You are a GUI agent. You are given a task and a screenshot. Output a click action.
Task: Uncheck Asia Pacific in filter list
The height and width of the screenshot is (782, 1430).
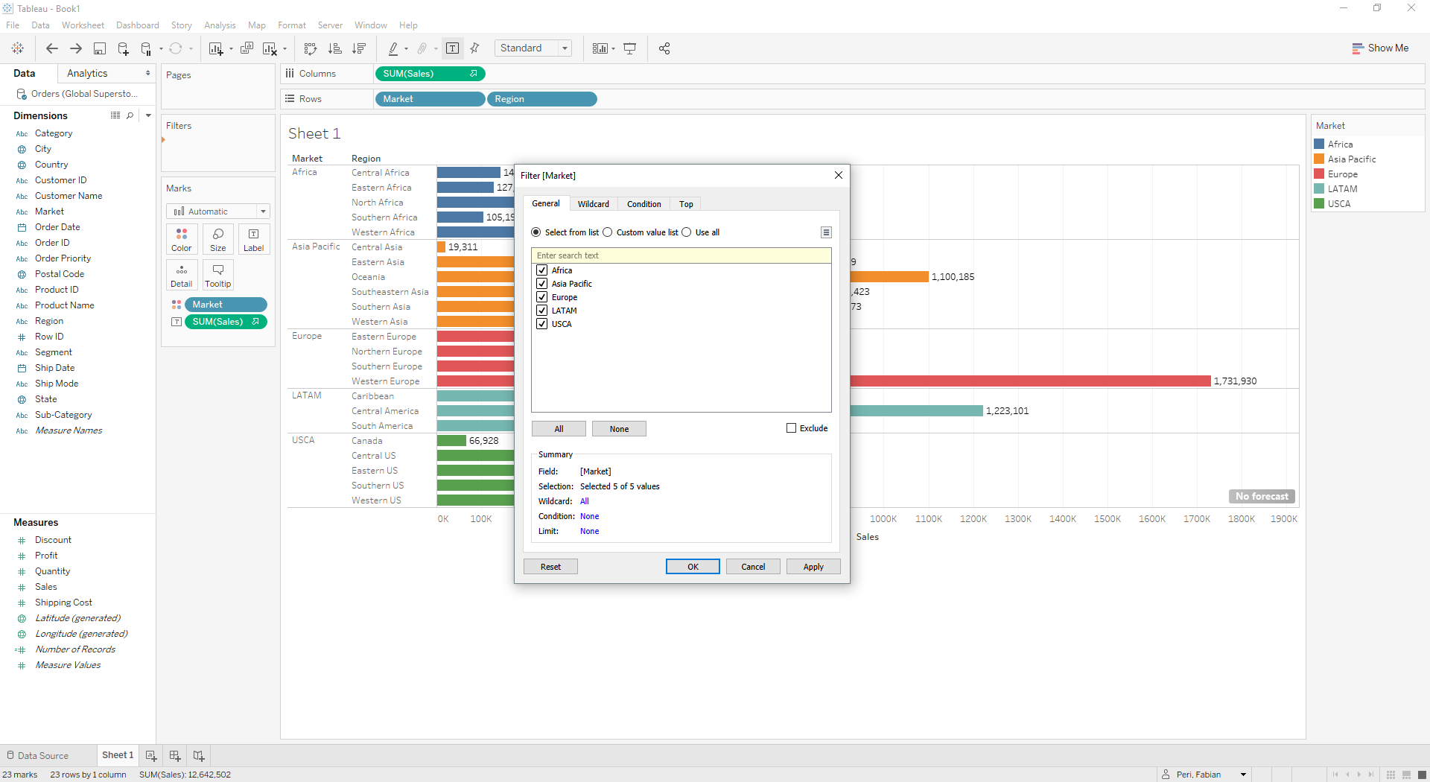tap(542, 284)
